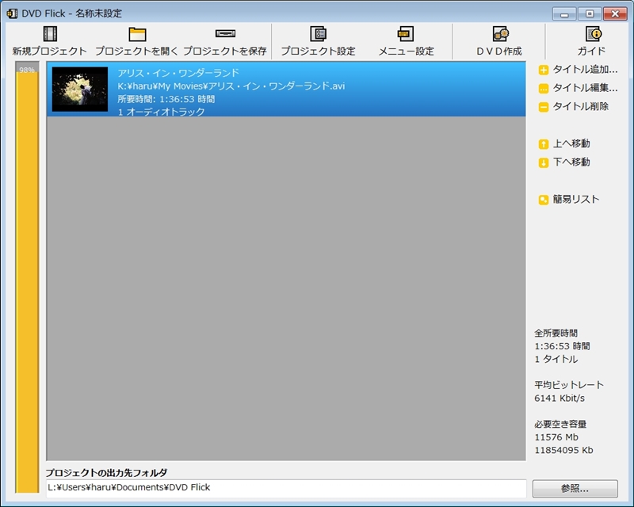The height and width of the screenshot is (507, 634).
Task: Select the アリス・イン・ワンダーランド title thumbnail
Action: (x=80, y=90)
